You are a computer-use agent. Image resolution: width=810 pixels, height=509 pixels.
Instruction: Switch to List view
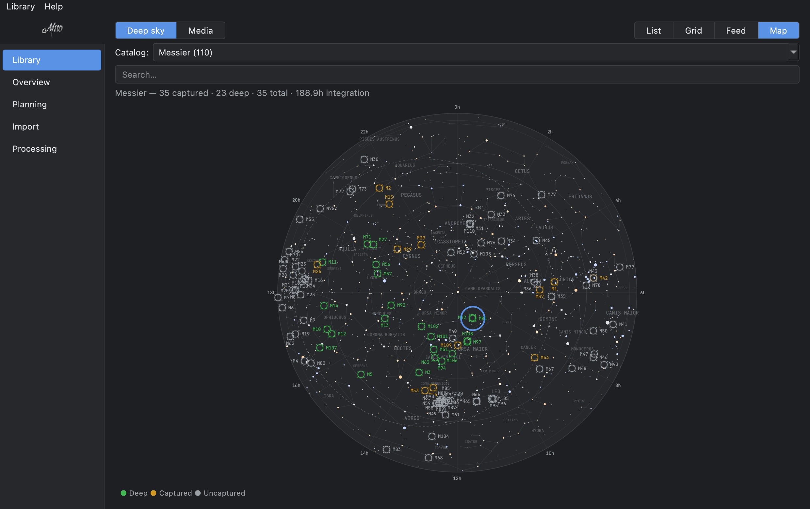pyautogui.click(x=653, y=31)
